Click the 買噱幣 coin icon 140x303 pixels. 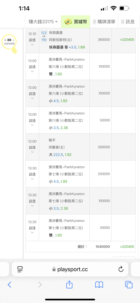(x=68, y=22)
